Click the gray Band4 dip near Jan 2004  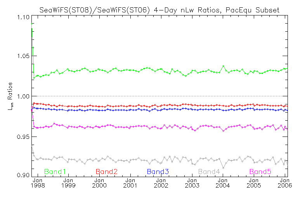pyautogui.click(x=223, y=168)
